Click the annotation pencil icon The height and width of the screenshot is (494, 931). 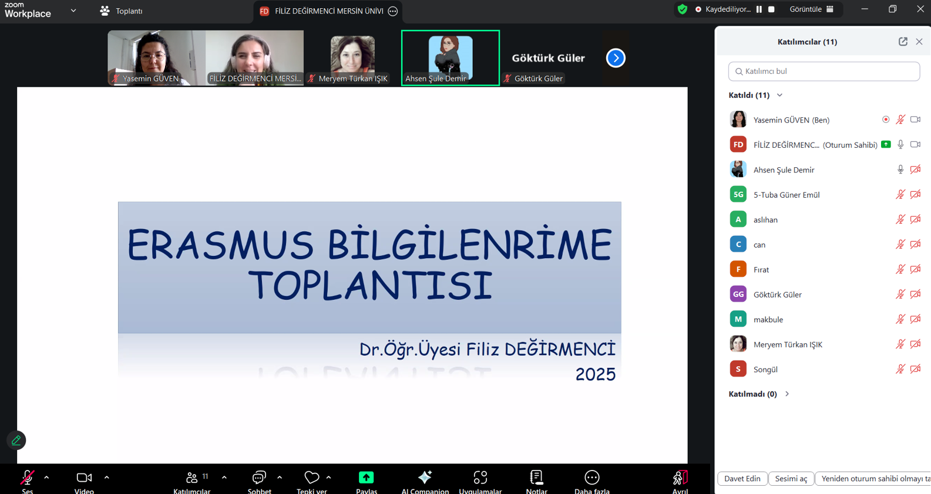[16, 440]
